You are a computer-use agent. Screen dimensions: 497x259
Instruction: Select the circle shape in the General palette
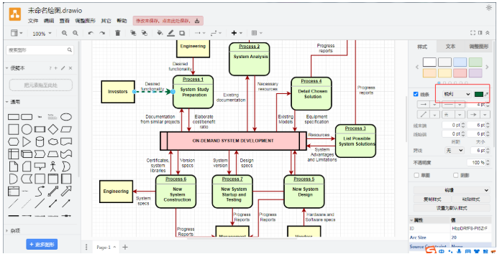27,129
